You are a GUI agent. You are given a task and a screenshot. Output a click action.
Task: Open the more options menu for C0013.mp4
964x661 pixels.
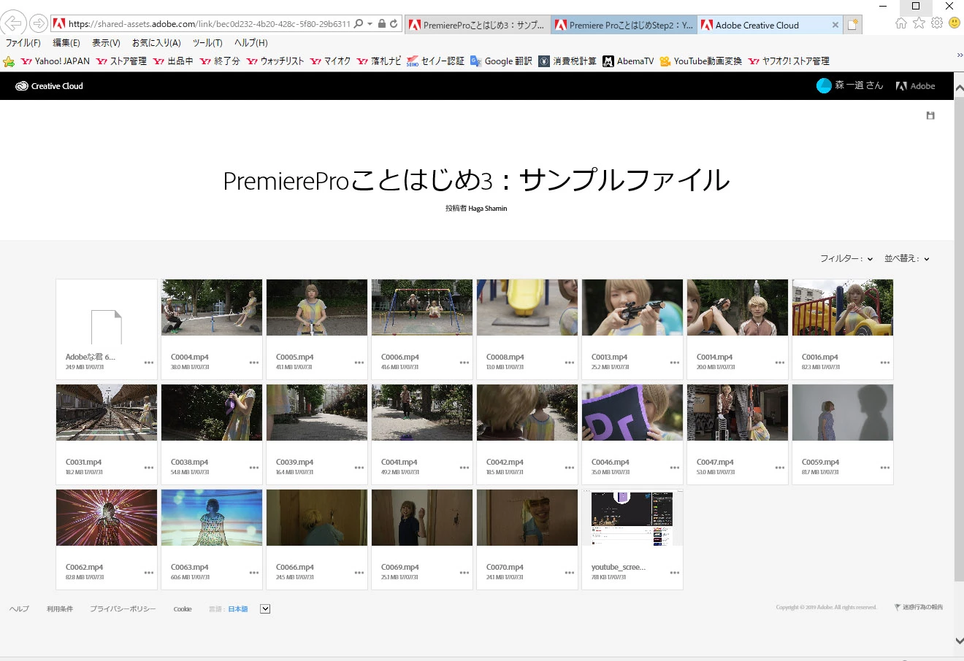click(675, 363)
